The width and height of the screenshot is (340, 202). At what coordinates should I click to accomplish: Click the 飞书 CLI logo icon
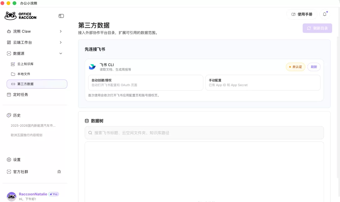tap(92, 67)
